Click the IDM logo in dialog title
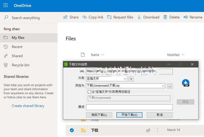 (66, 64)
